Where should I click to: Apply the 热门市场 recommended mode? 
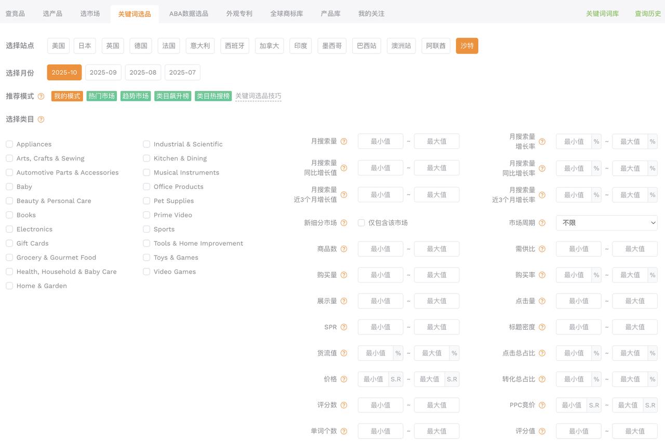point(101,96)
